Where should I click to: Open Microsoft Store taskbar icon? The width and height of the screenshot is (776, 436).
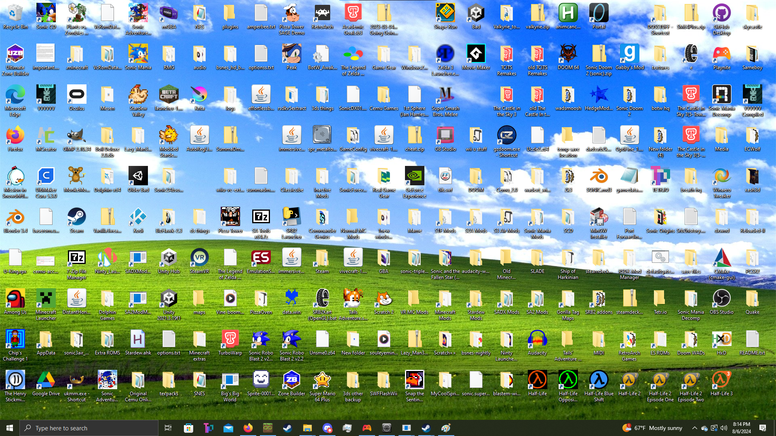coord(188,428)
